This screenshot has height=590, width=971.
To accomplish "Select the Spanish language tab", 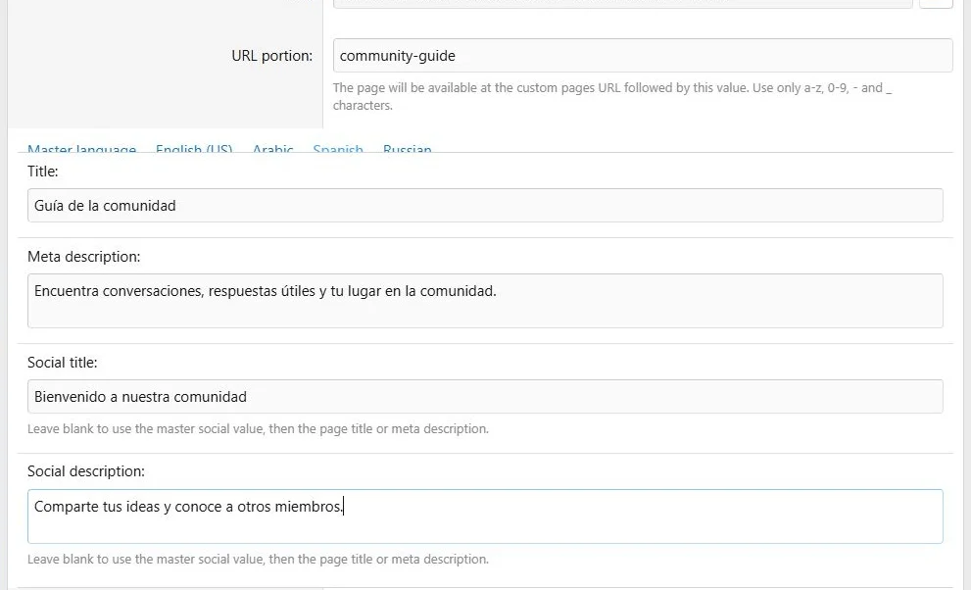I will [x=338, y=149].
